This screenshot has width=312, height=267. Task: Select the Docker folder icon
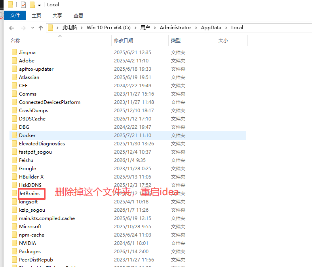point(14,135)
